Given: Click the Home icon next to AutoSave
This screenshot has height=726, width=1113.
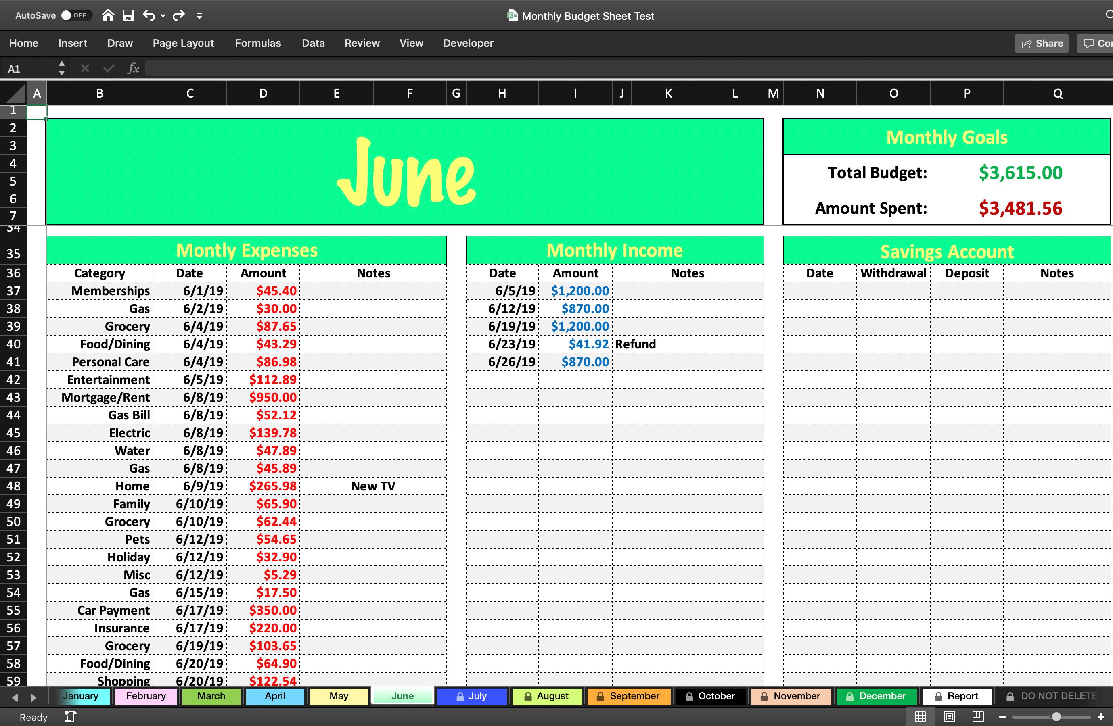Looking at the screenshot, I should pyautogui.click(x=108, y=15).
